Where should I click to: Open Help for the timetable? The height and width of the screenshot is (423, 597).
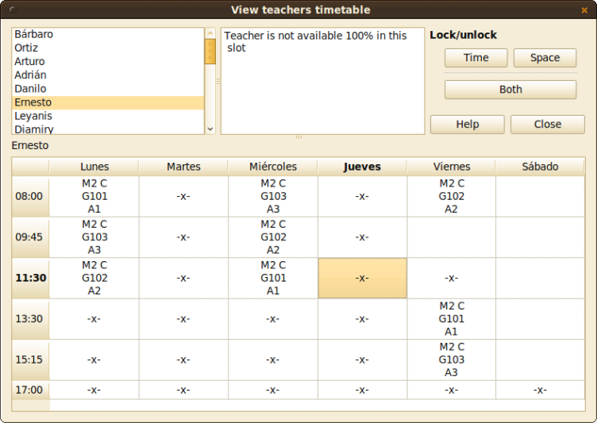467,125
